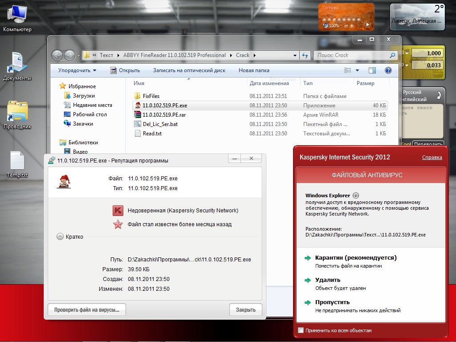Select the 11.0.102.519.PE.exe file icon
Viewport: 456px width, 342px height.
pyautogui.click(x=138, y=105)
